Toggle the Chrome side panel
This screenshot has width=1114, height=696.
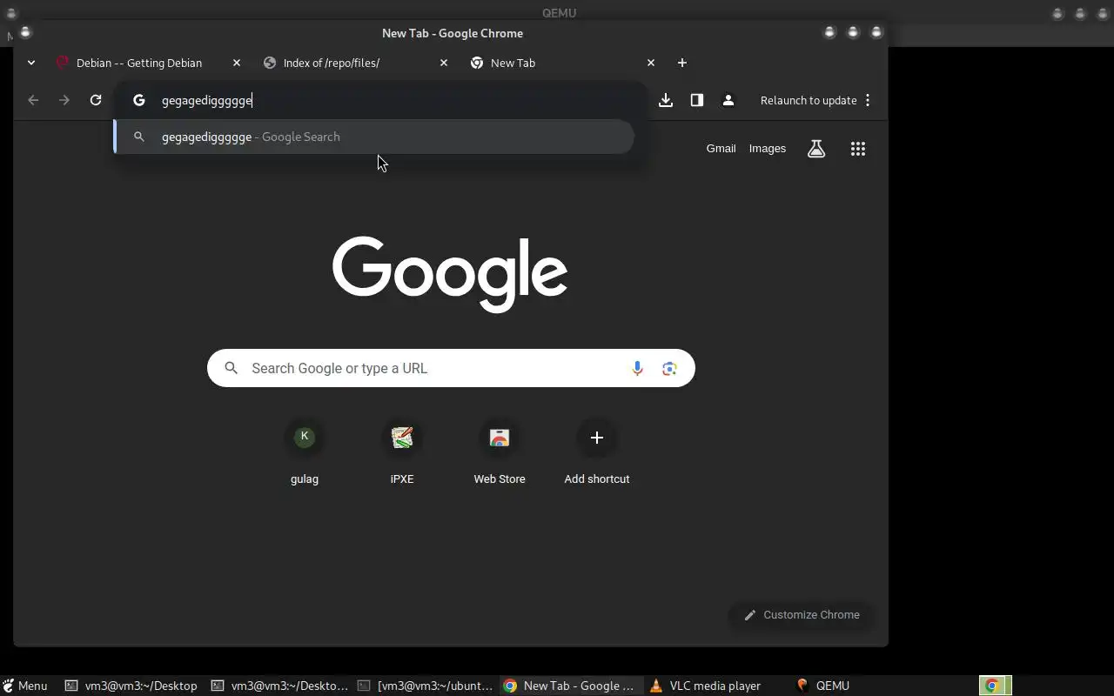(697, 100)
